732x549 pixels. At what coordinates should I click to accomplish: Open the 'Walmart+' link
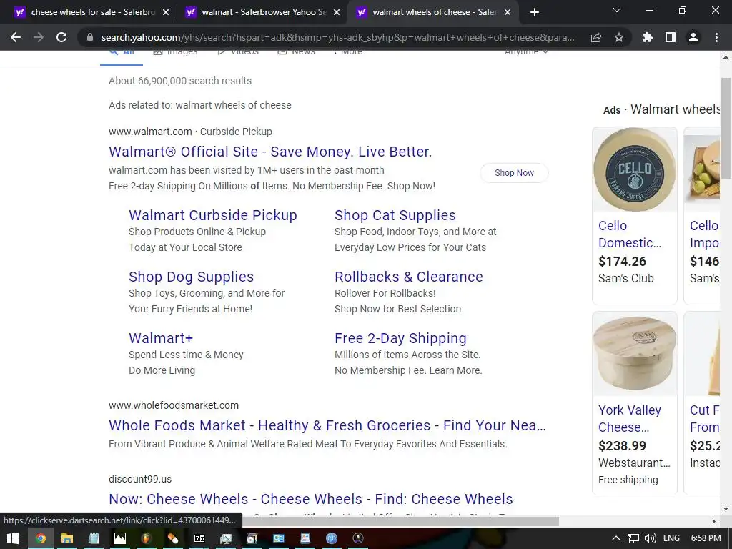coord(161,338)
